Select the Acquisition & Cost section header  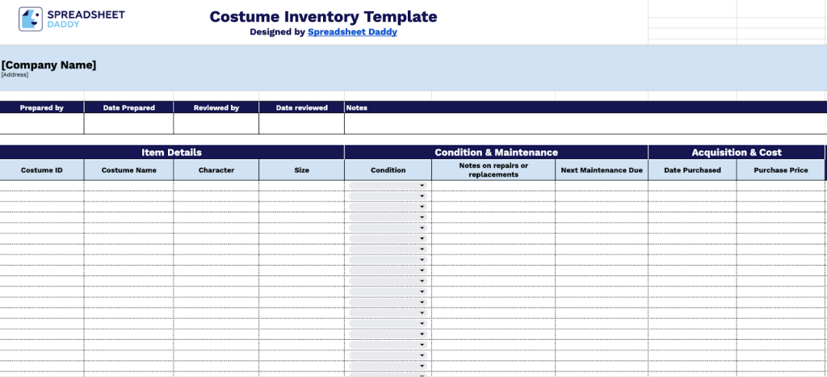pyautogui.click(x=737, y=152)
